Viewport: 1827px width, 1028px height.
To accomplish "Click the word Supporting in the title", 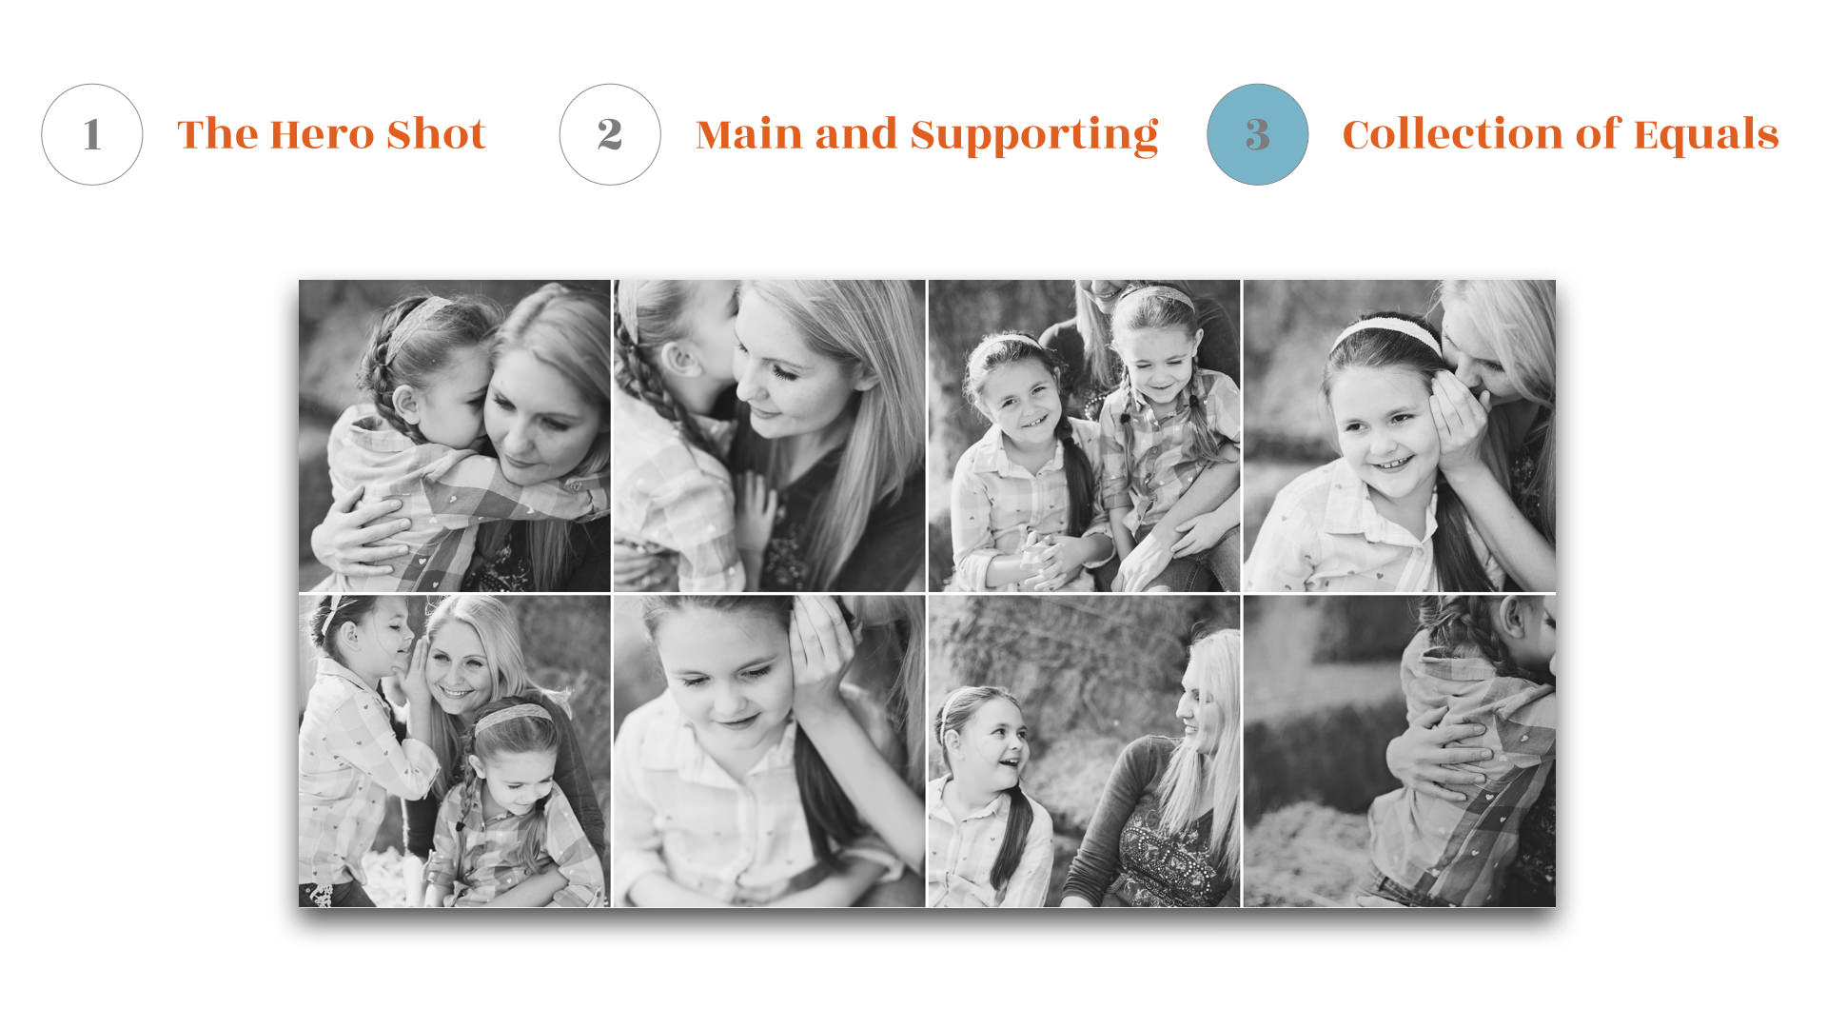I will point(1034,136).
